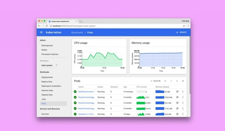The image size is (225, 131).
Task: Open fluentd-cloud-logg pod using 0.01 cores
Action: pyautogui.click(x=87, y=97)
